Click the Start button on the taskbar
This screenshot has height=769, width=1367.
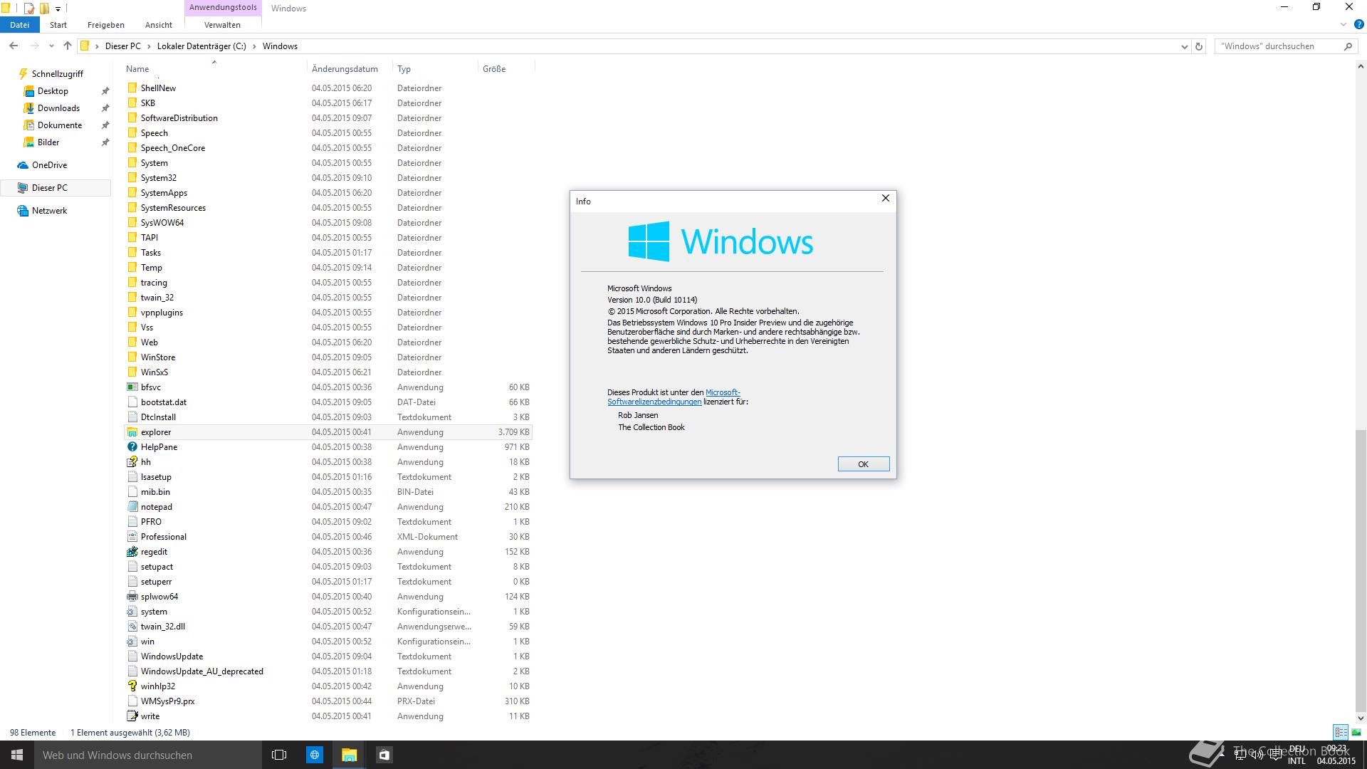click(x=17, y=755)
